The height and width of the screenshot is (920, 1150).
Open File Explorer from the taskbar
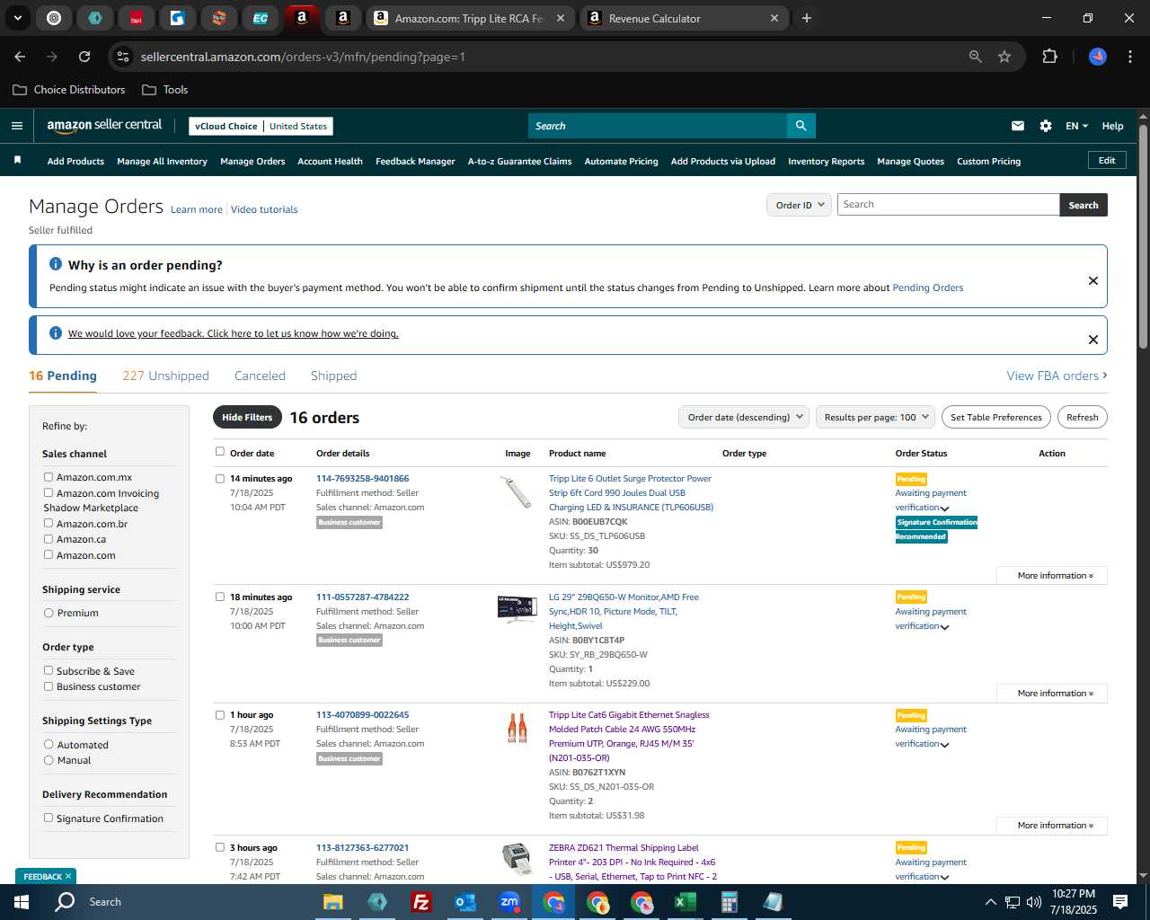click(x=333, y=901)
